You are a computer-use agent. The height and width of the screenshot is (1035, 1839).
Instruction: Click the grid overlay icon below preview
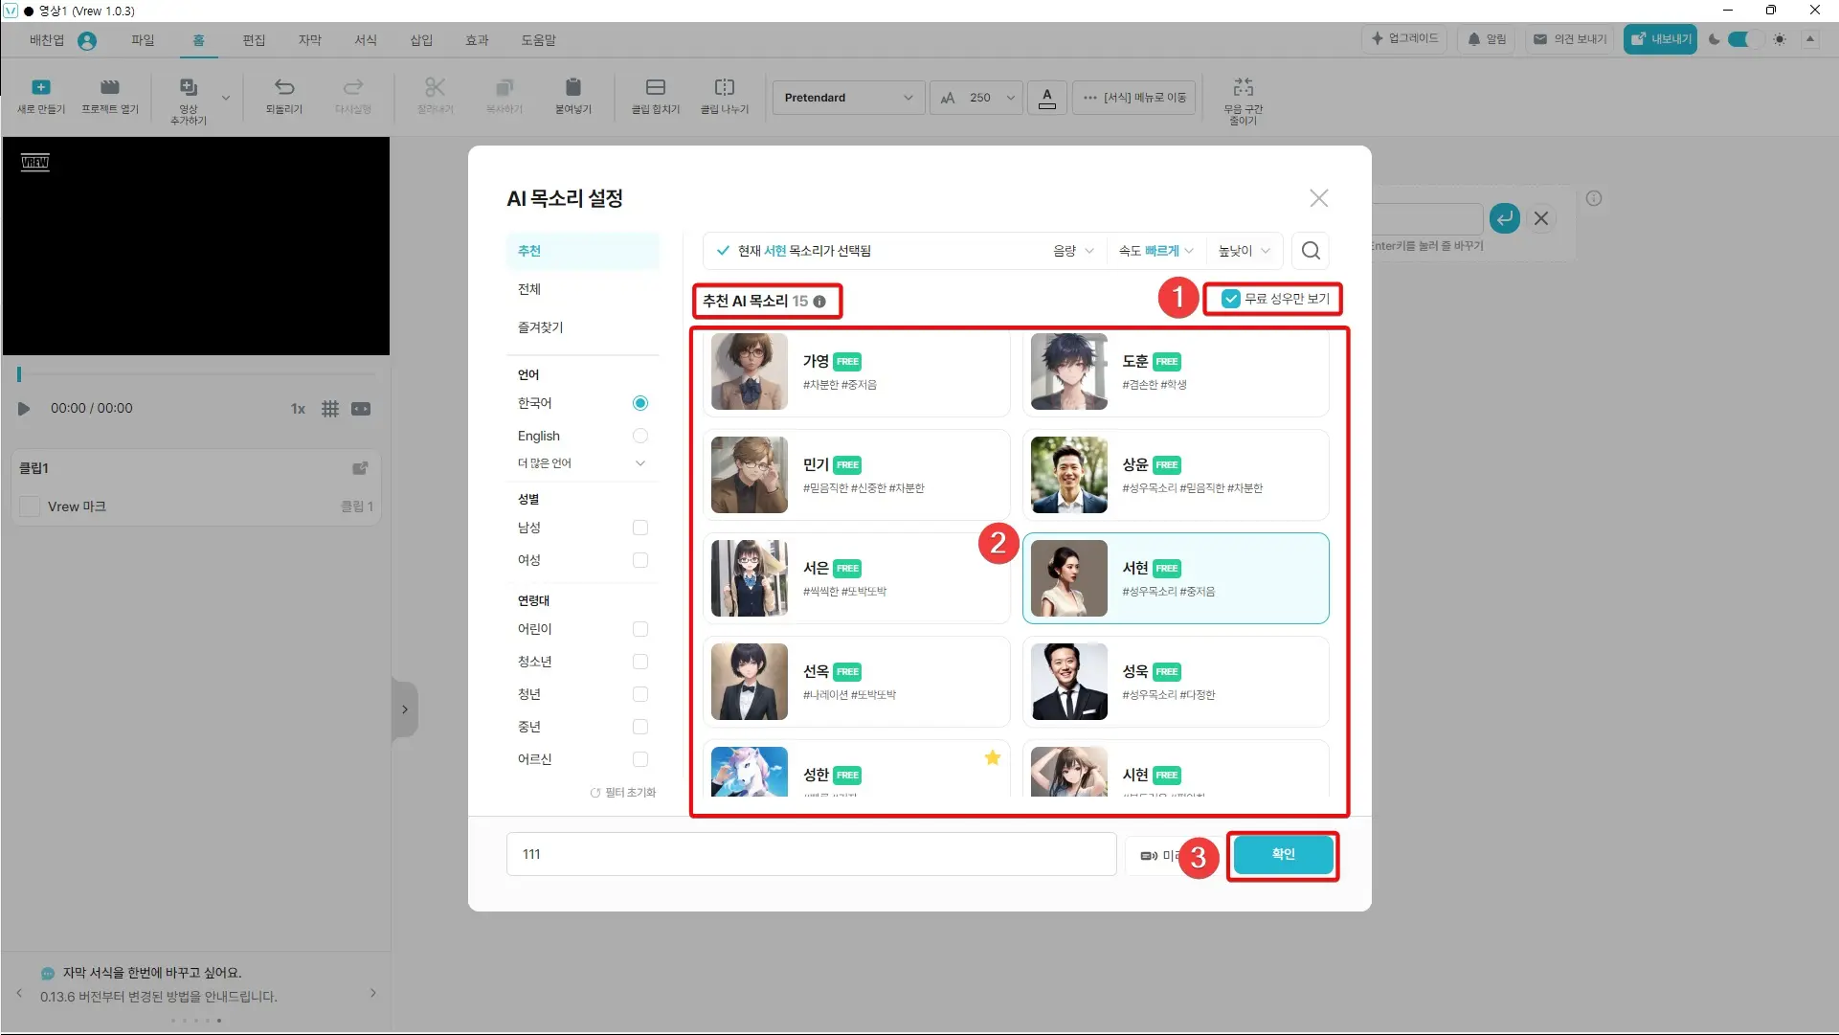pyautogui.click(x=329, y=409)
